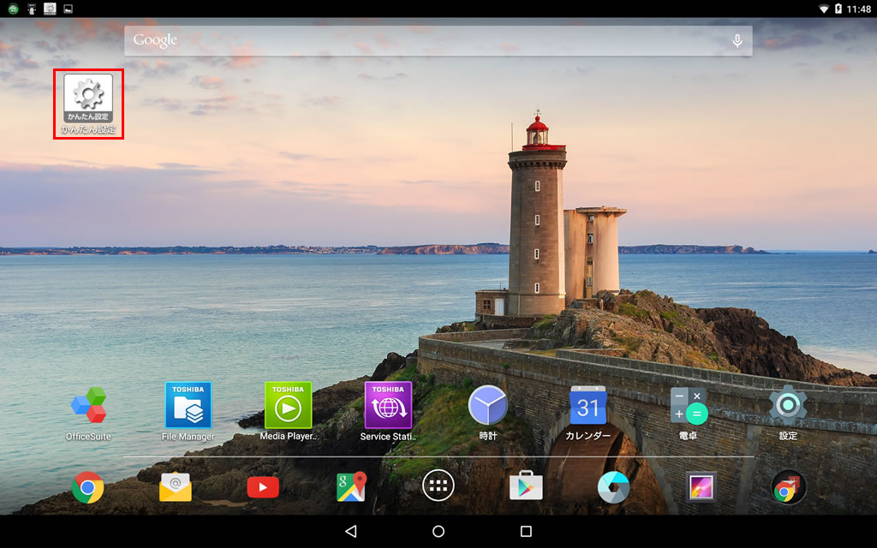This screenshot has width=877, height=548.
Task: Launch YouTube from the dock
Action: click(263, 487)
